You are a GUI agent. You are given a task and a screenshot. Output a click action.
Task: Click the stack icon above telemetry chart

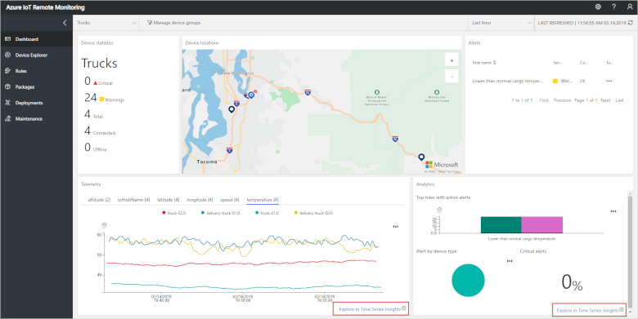pyautogui.click(x=104, y=225)
